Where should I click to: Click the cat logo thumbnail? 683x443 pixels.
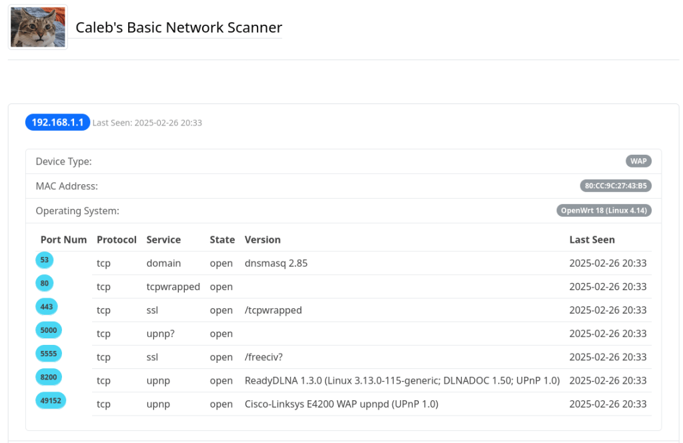38,27
